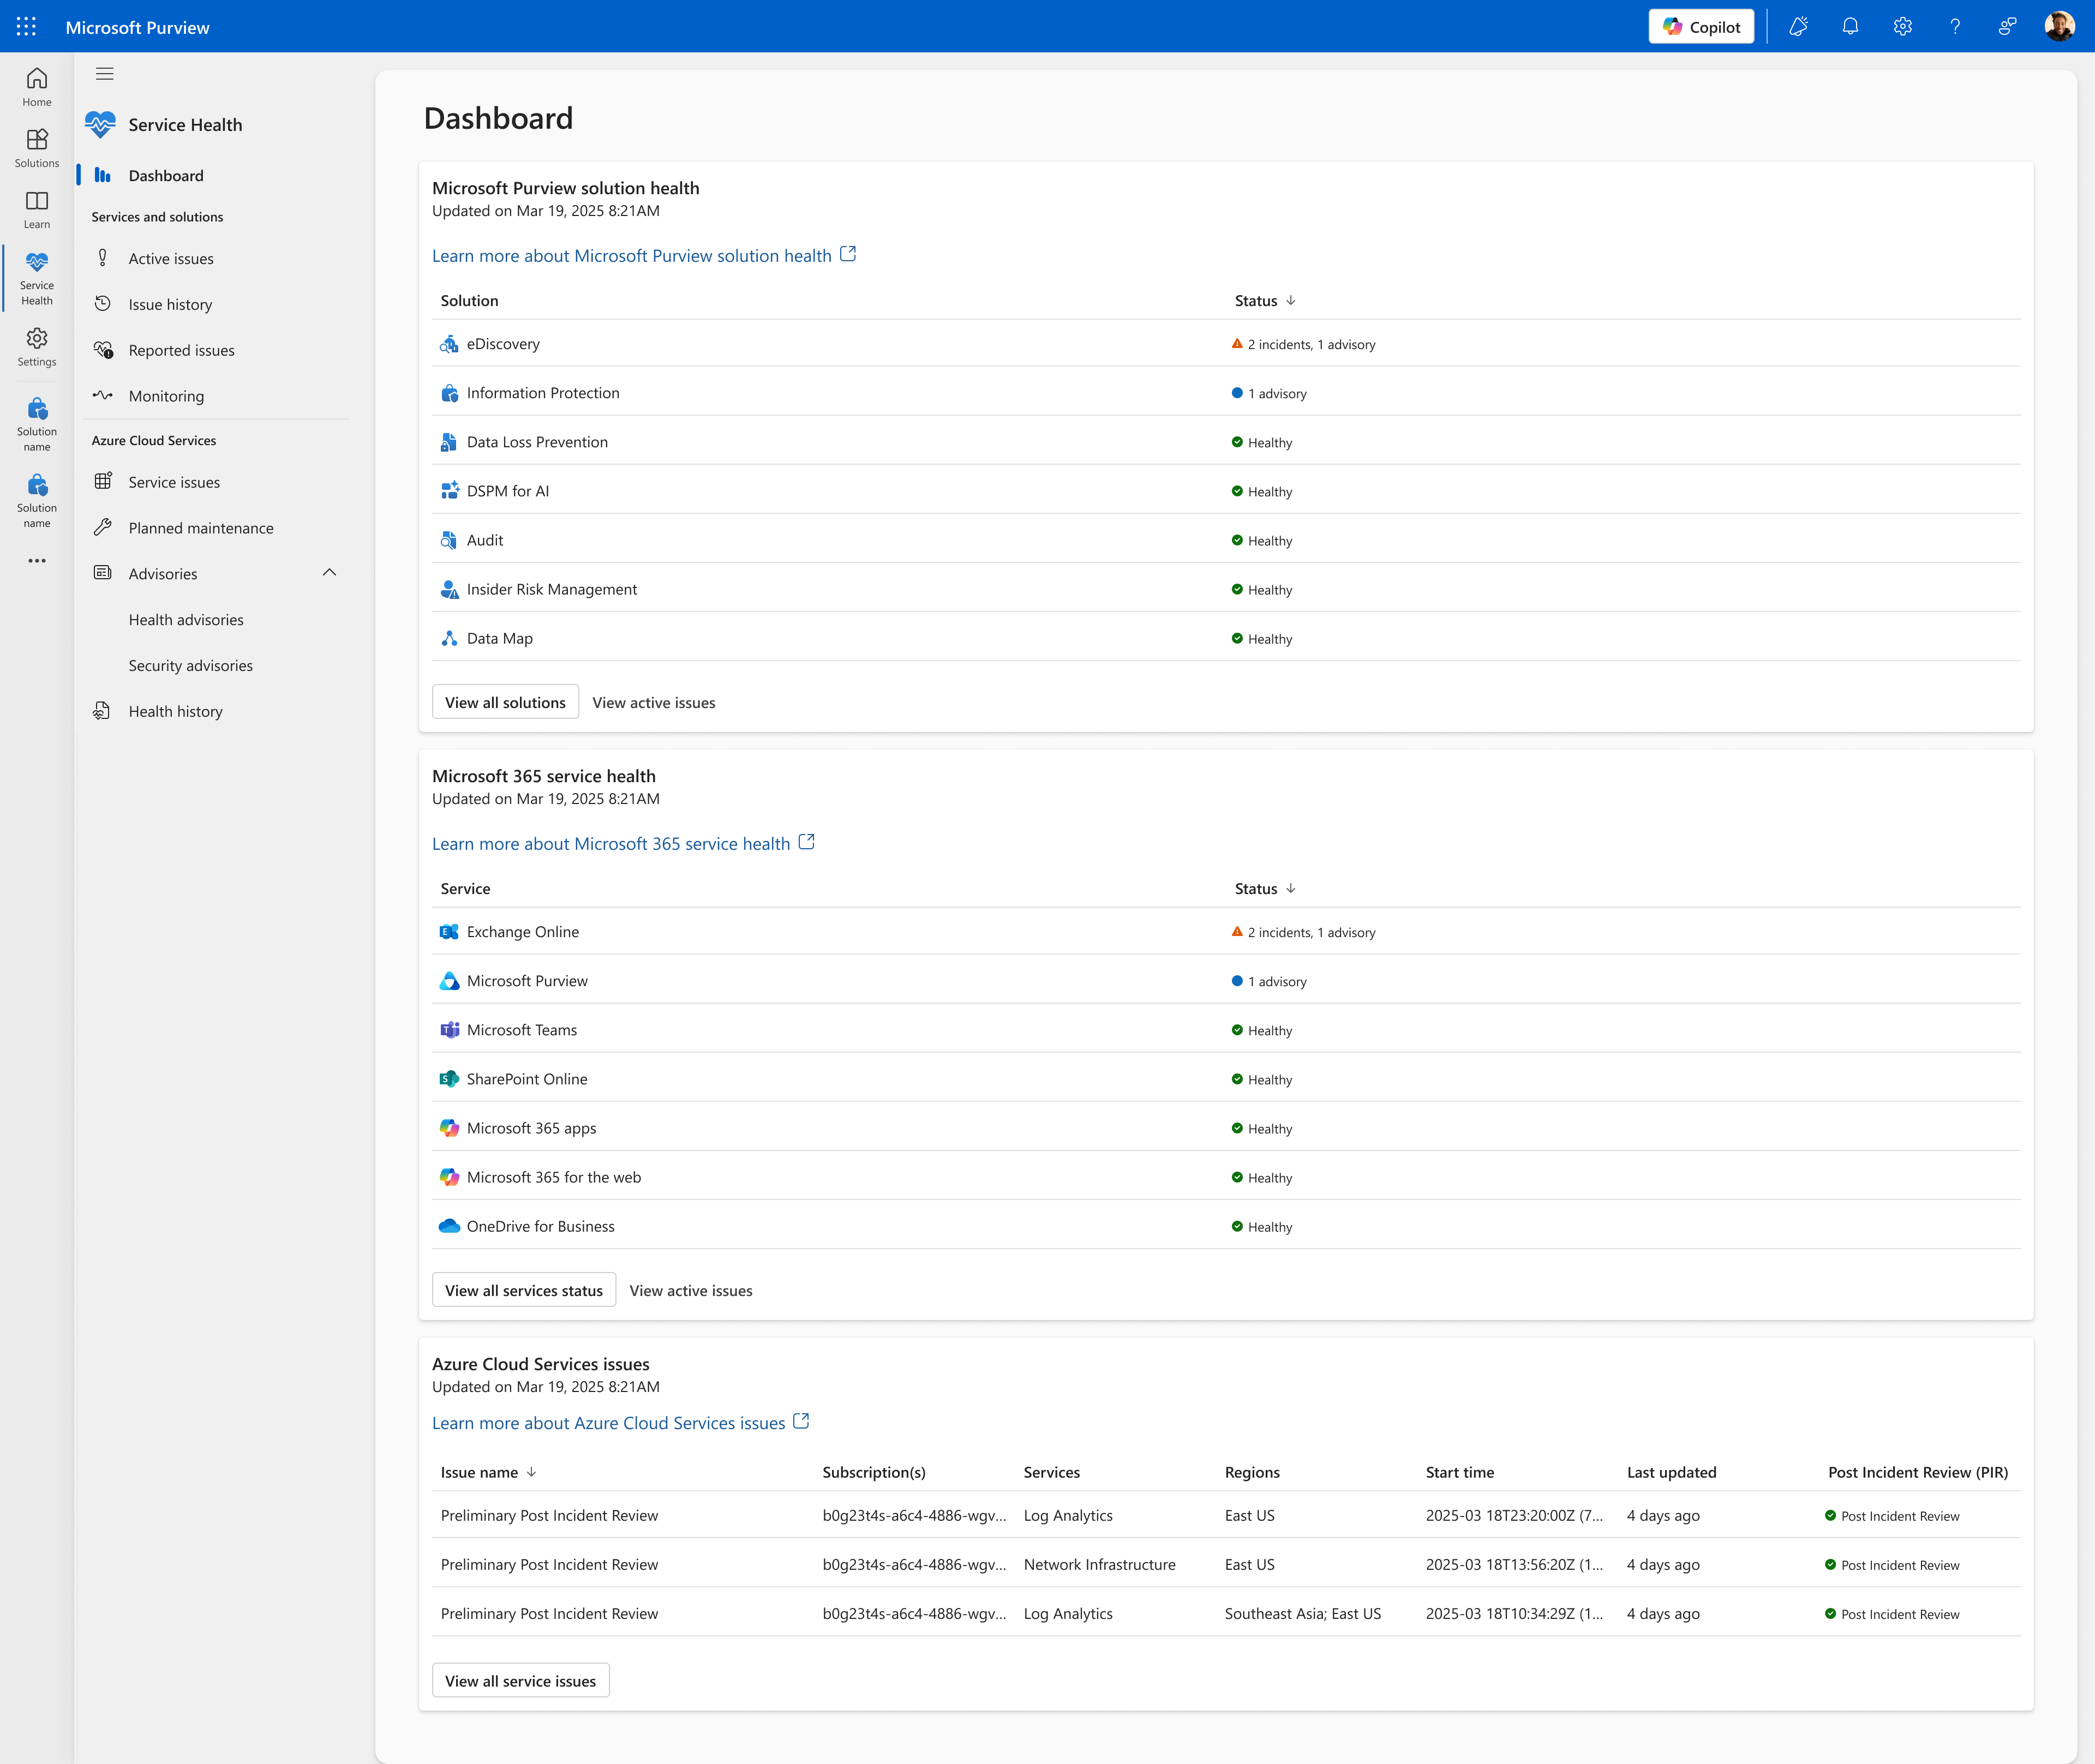Click the notifications bell icon

coord(1850,27)
